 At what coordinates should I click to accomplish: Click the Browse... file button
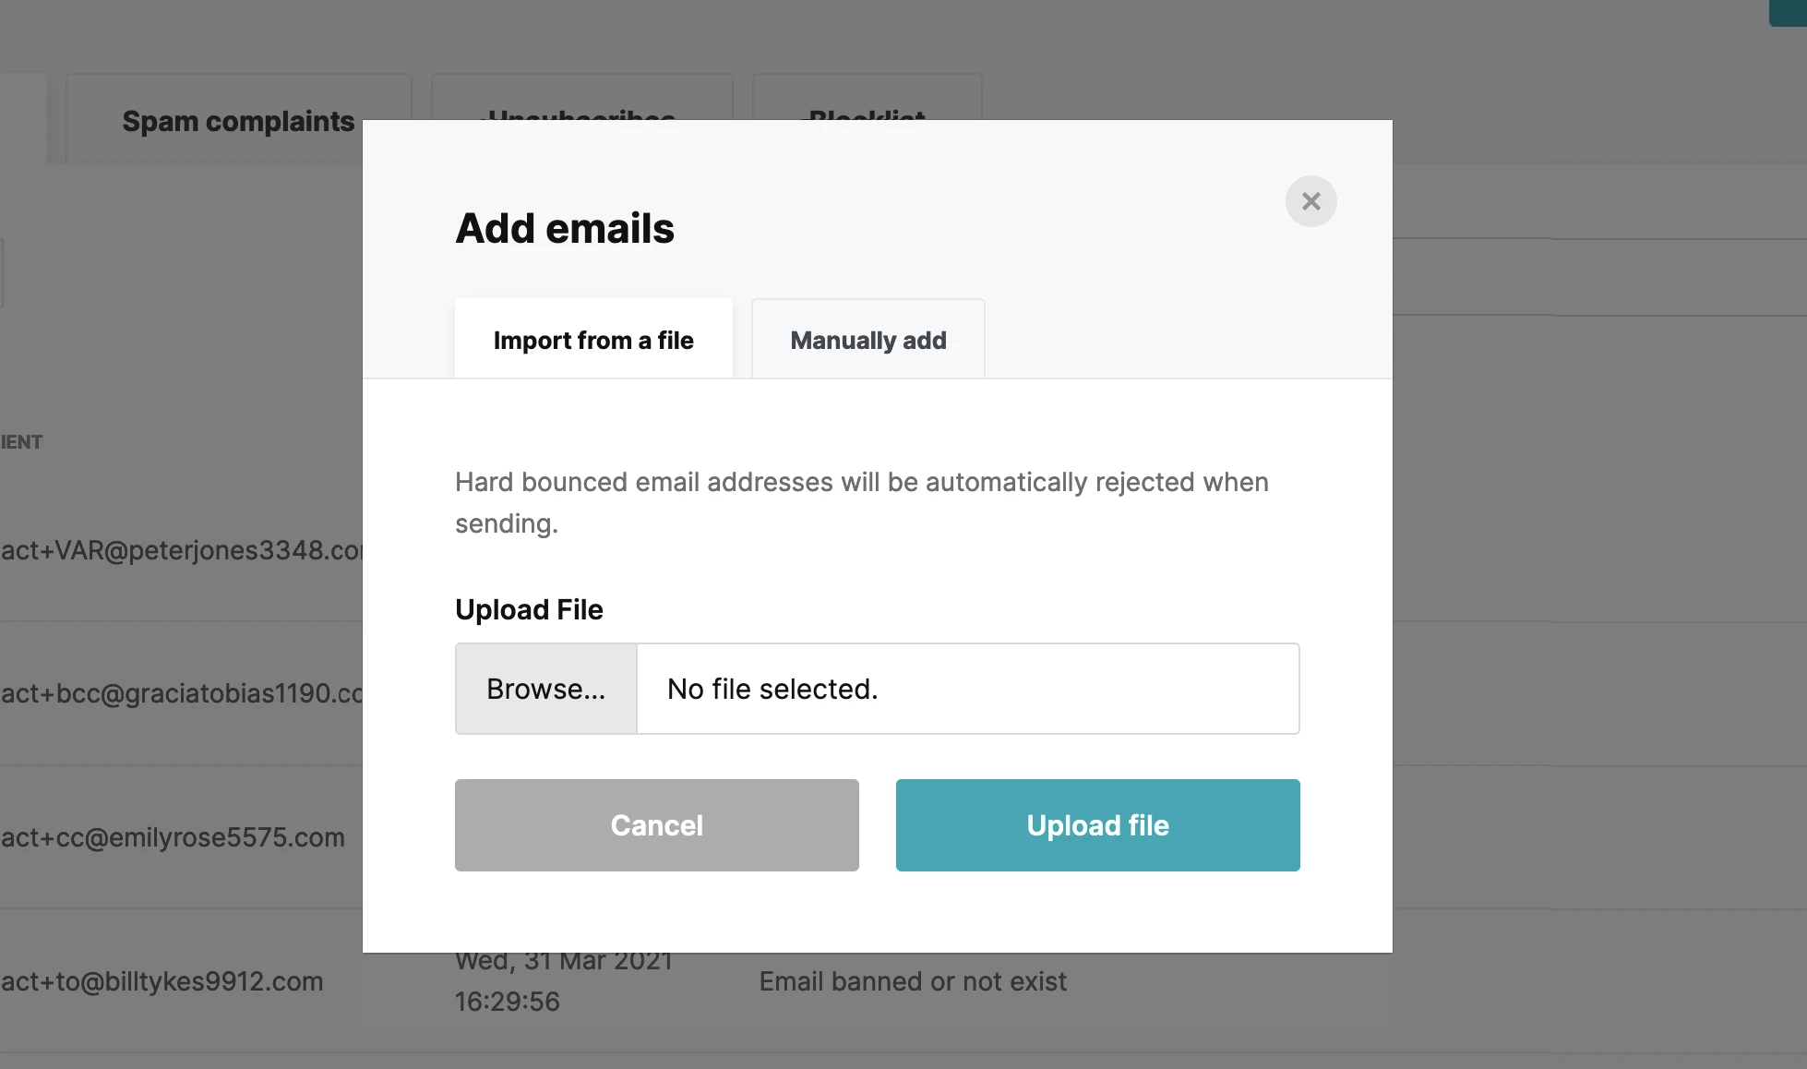[546, 689]
